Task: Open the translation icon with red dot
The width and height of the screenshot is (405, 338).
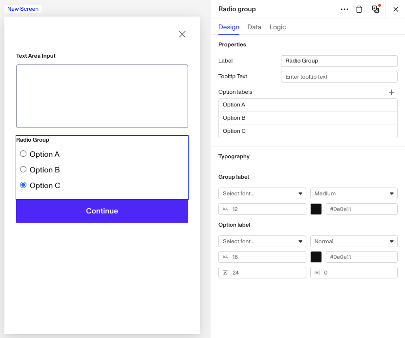Action: [376, 9]
